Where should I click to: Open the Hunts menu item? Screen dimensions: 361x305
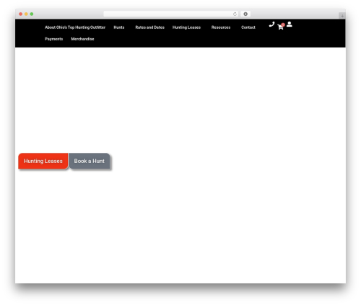pos(119,27)
